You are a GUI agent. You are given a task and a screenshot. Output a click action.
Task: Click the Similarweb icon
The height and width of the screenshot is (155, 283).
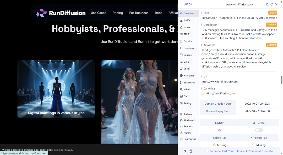(x=181, y=120)
